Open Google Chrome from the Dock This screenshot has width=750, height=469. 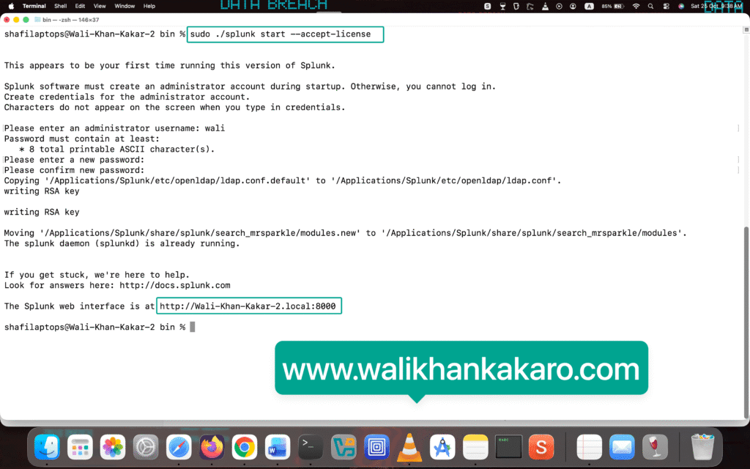245,447
